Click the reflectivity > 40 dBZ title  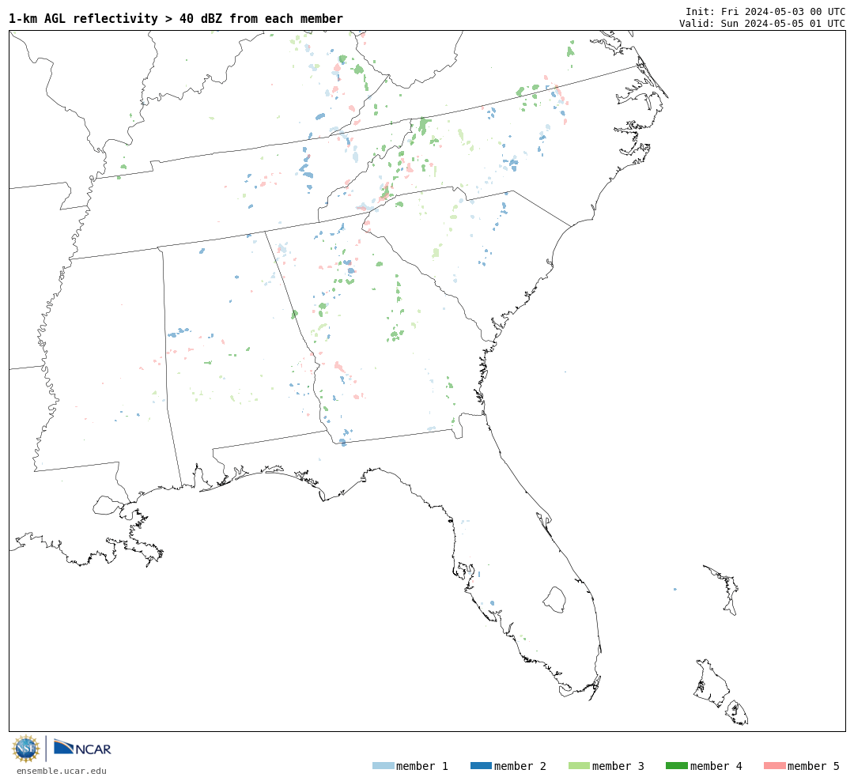tap(176, 19)
